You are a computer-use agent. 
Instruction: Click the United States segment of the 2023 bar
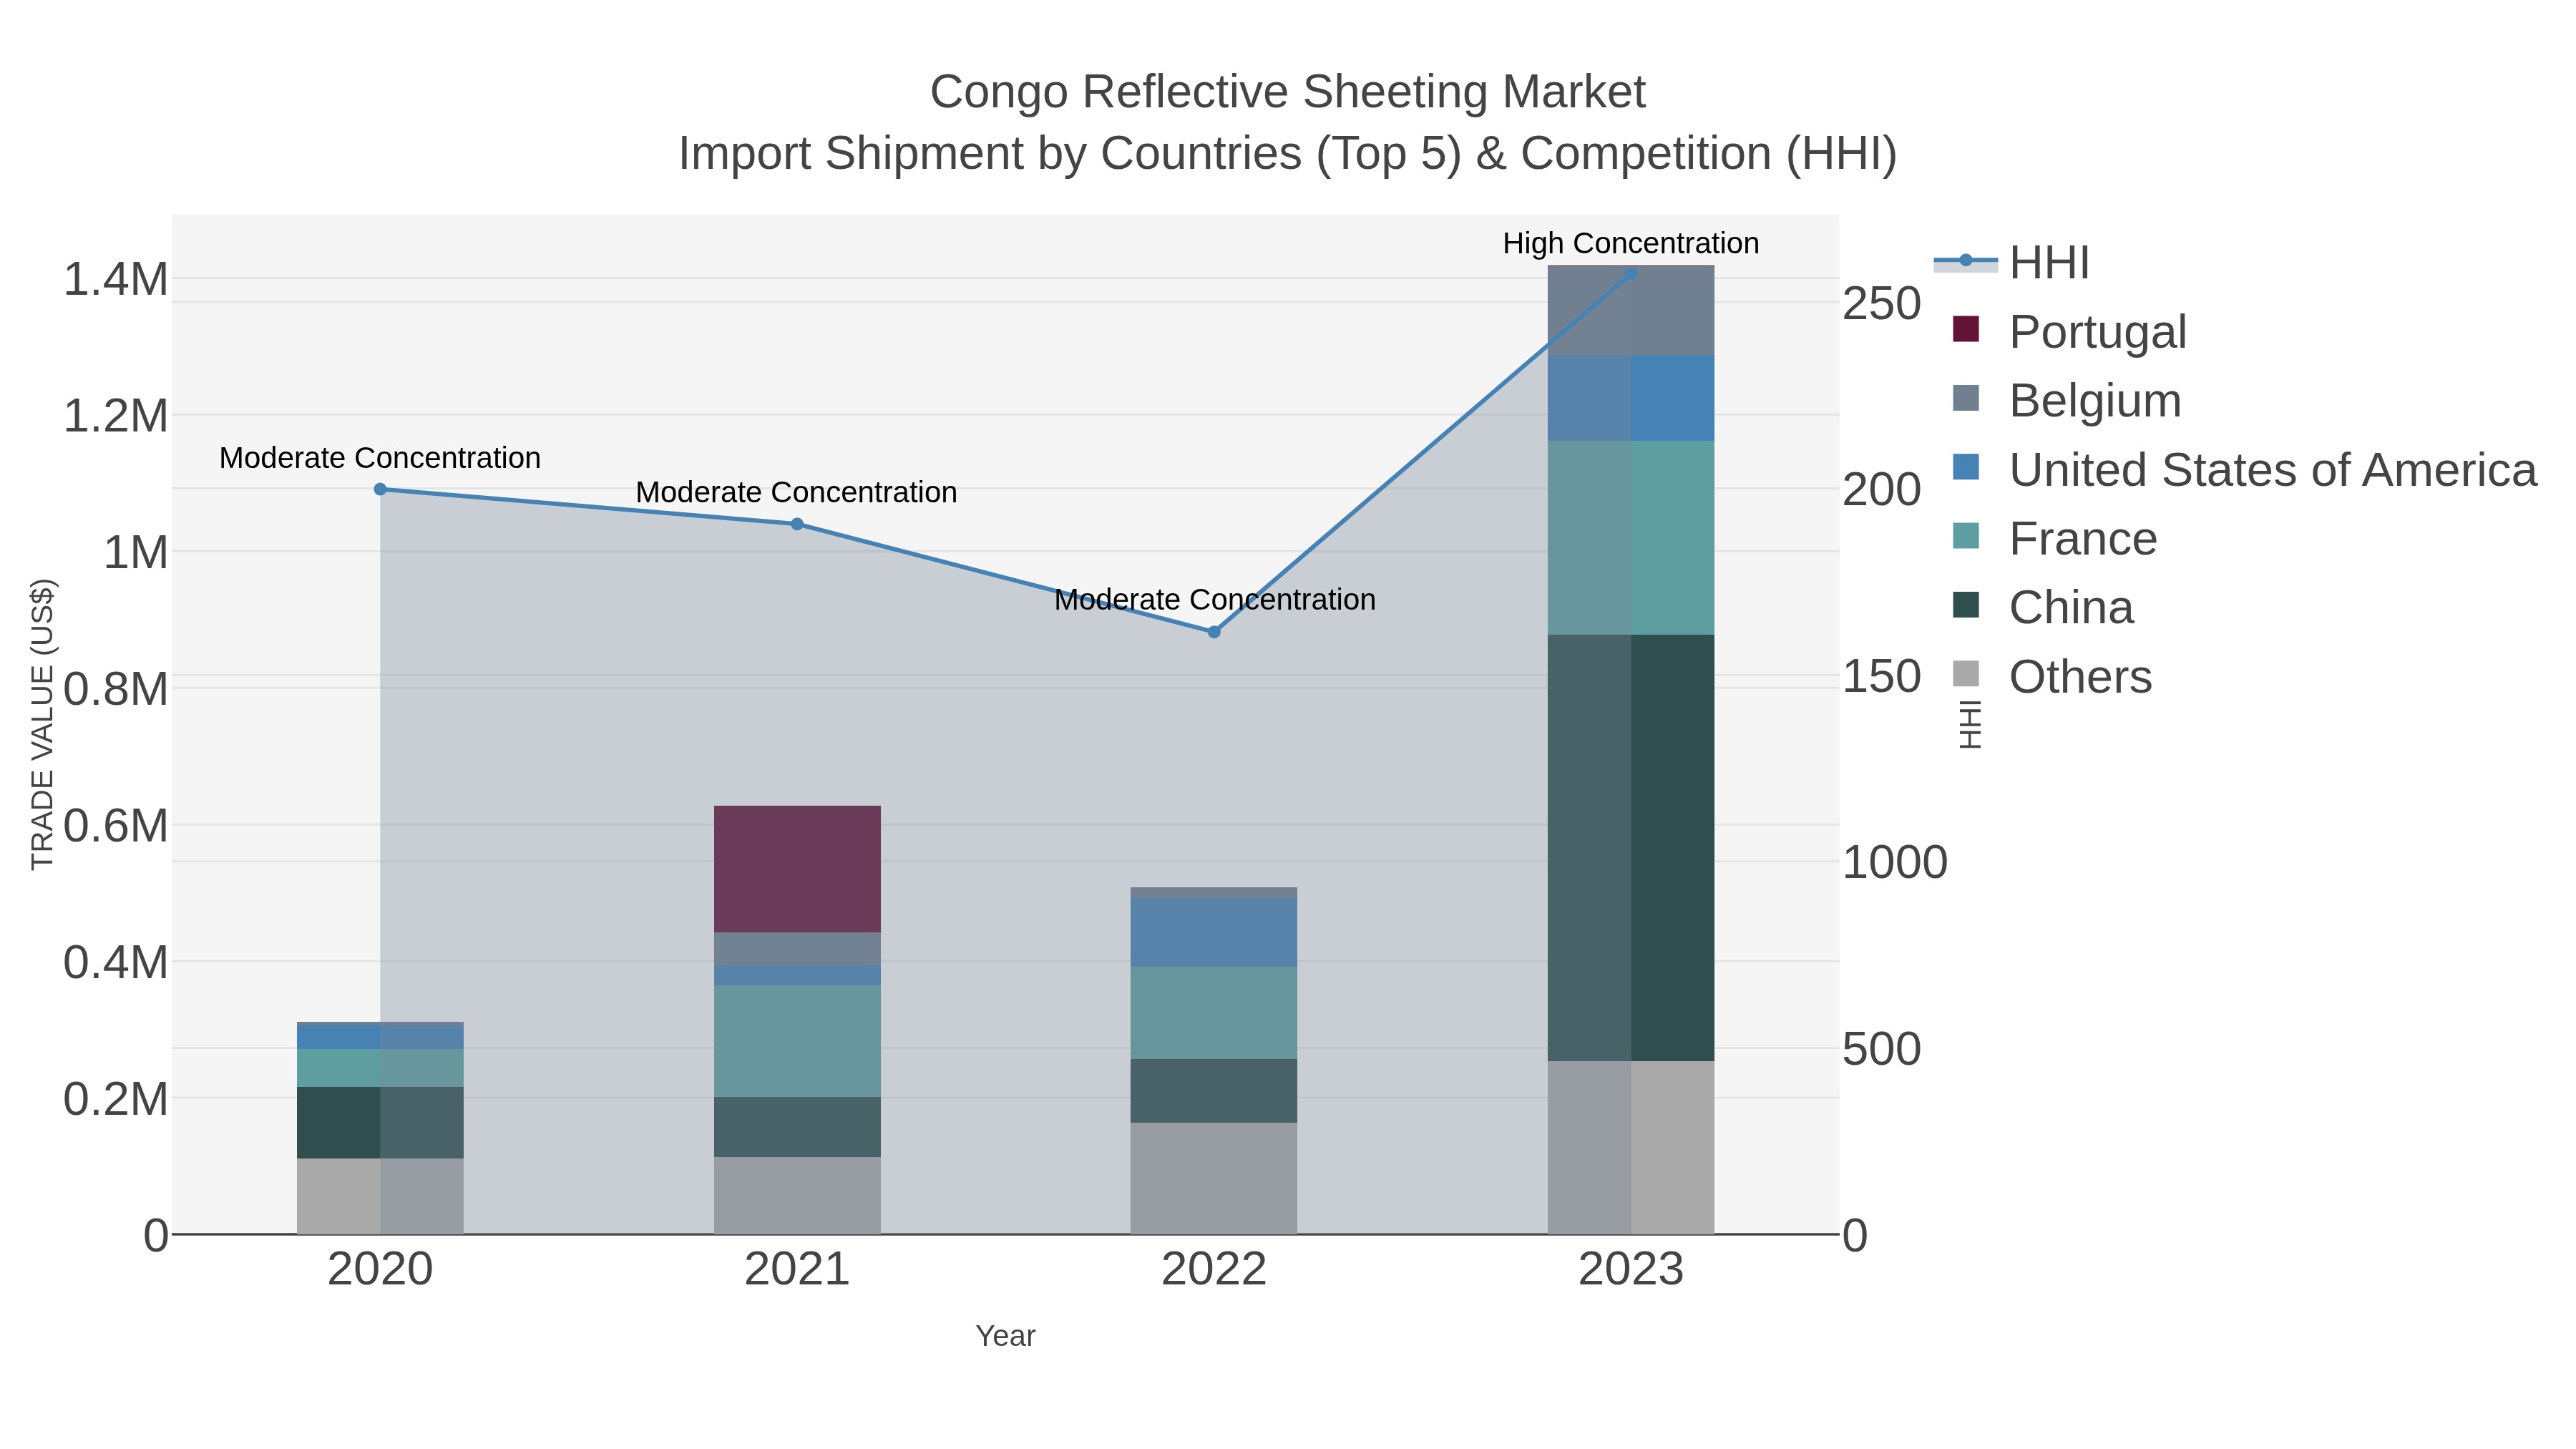tap(1631, 398)
